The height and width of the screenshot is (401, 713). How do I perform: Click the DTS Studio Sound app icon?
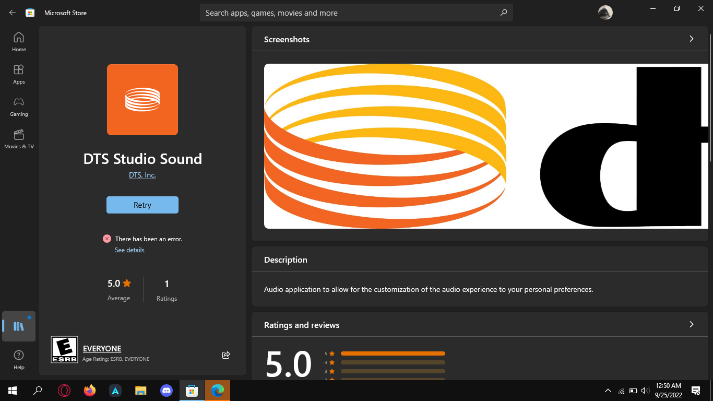(x=142, y=100)
